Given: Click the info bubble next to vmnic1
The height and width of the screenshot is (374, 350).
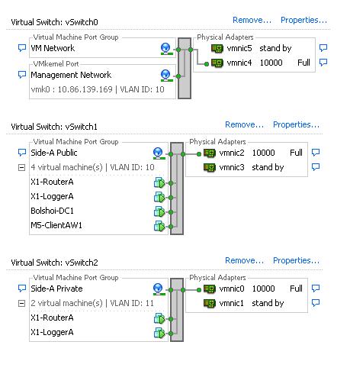Looking at the screenshot, I should coord(316,303).
